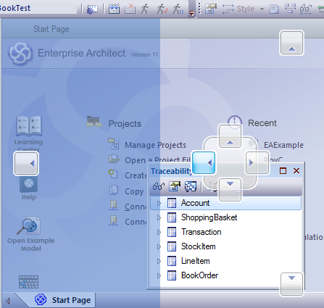Open the EAExample recent project
Viewport: 324px width, 308px height.
click(283, 145)
